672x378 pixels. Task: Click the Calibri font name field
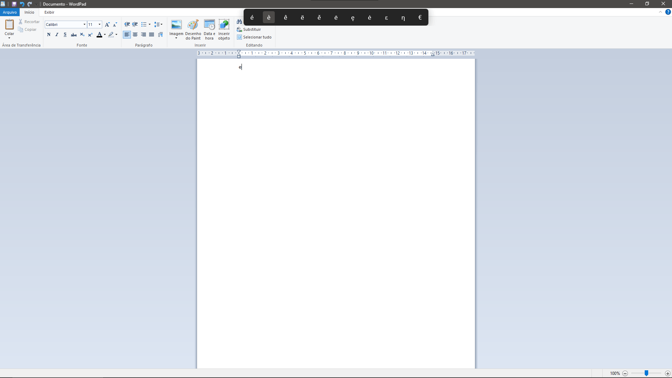tap(63, 24)
